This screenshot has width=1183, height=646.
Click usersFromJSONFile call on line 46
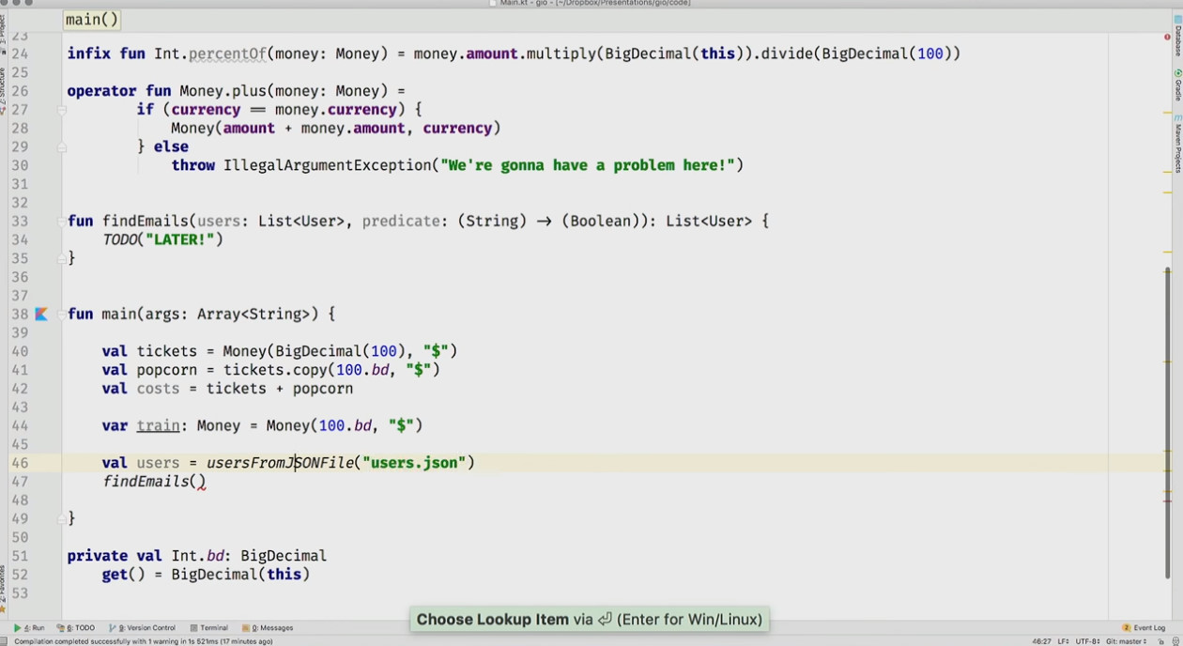[280, 463]
